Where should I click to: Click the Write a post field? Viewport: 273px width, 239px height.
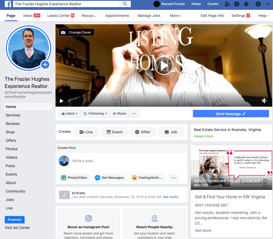[120, 161]
